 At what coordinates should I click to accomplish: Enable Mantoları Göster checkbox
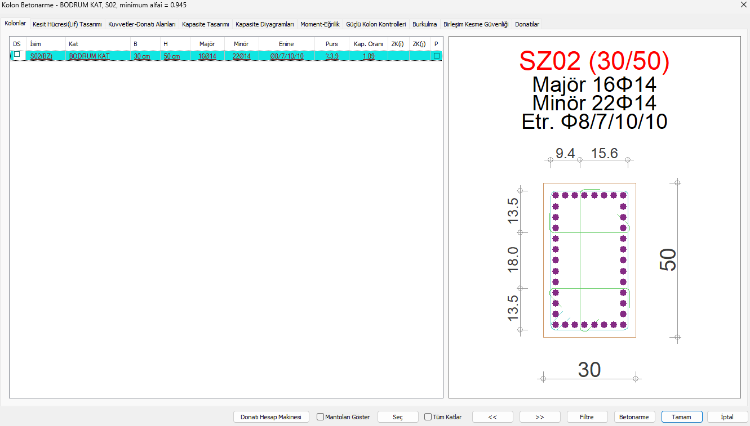pyautogui.click(x=321, y=417)
